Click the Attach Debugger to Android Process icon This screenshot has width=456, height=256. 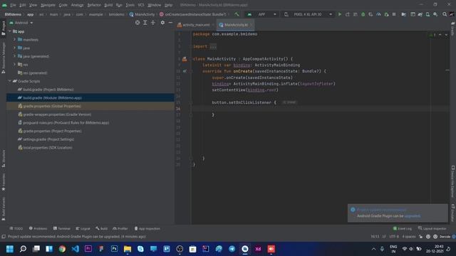coord(386,14)
